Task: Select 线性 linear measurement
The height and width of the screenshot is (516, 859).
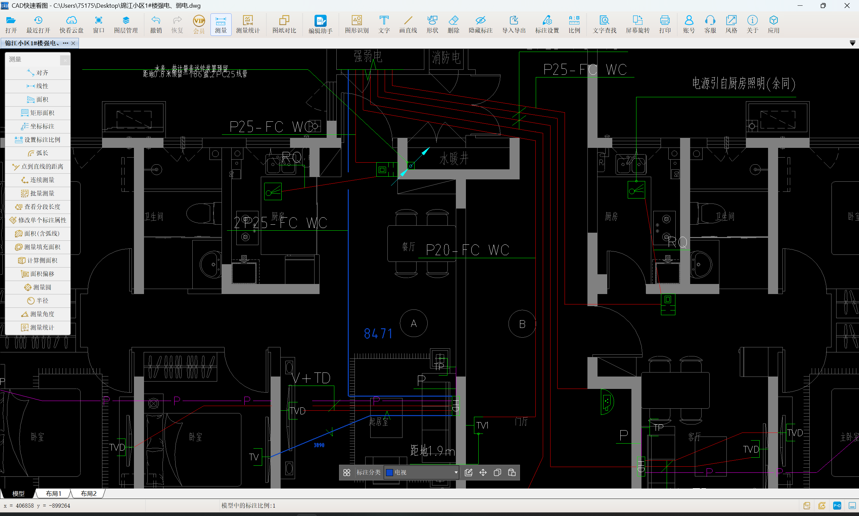Action: [38, 86]
